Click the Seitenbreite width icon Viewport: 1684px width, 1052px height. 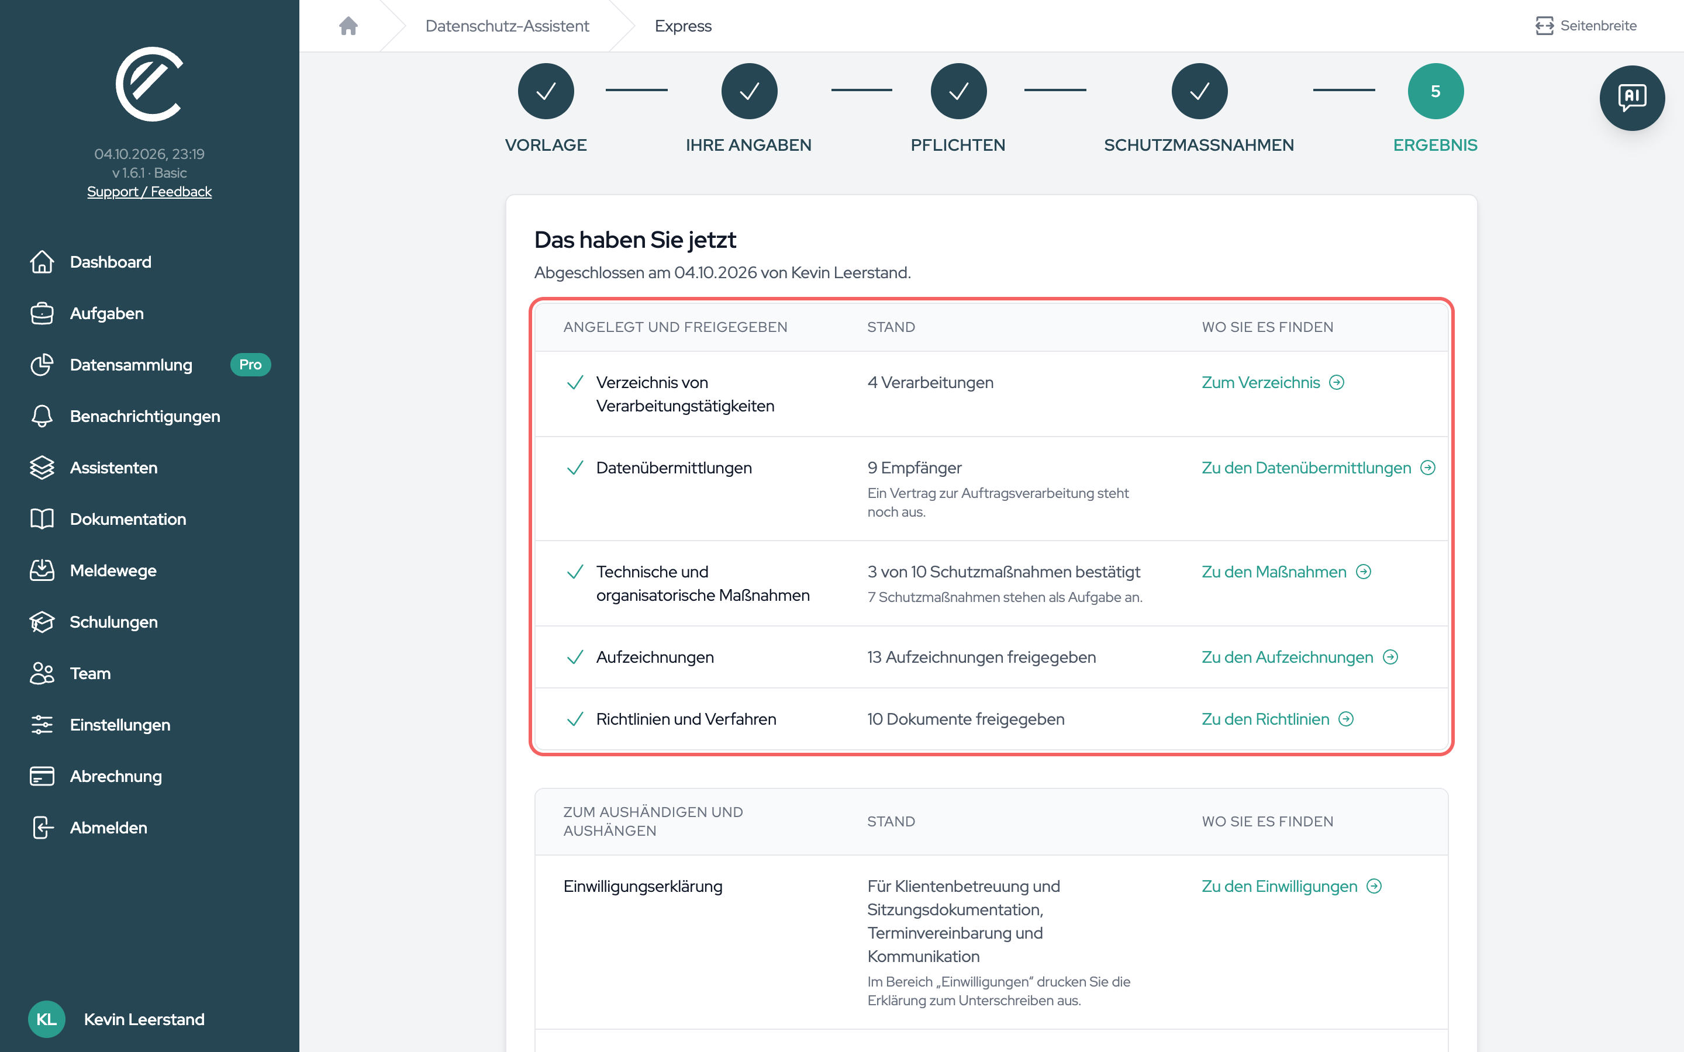coord(1544,26)
